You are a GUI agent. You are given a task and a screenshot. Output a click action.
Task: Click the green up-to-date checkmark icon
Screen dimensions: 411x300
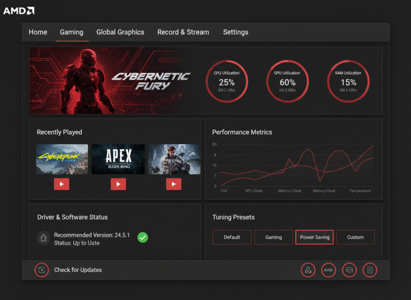coord(143,238)
